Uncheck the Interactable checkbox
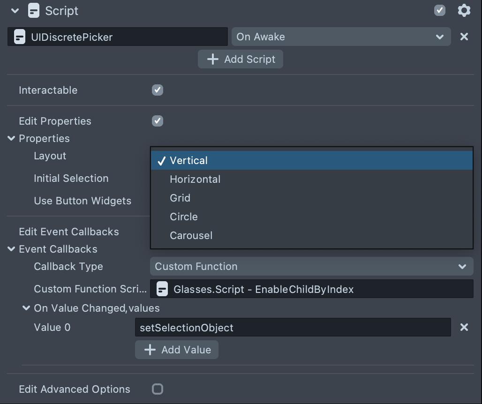Image resolution: width=482 pixels, height=404 pixels. coord(158,90)
